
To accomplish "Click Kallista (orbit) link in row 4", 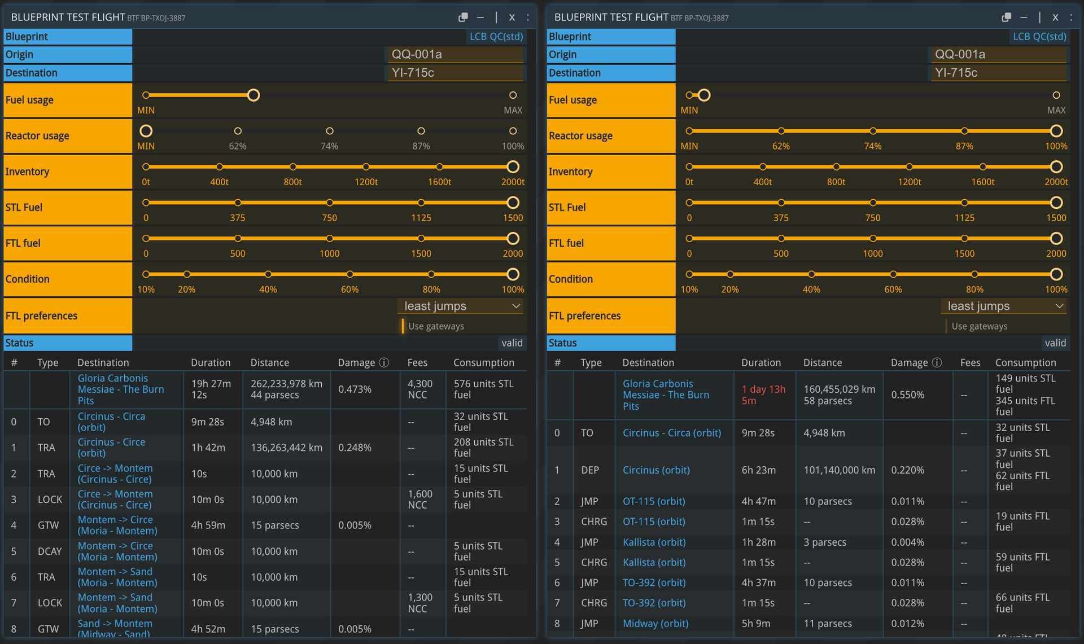I will [654, 542].
